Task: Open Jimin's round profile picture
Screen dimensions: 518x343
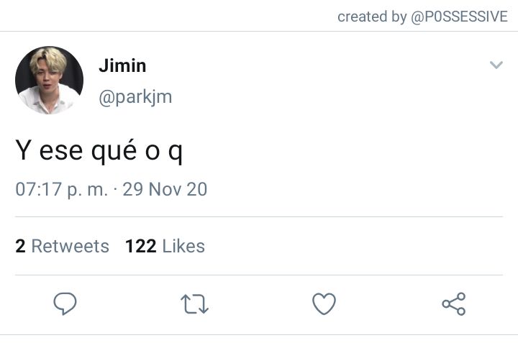Action: click(49, 81)
